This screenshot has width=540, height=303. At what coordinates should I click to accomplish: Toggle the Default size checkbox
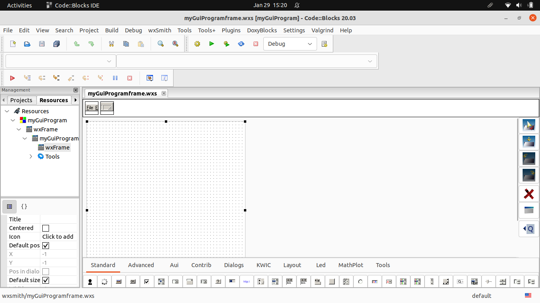point(46,280)
